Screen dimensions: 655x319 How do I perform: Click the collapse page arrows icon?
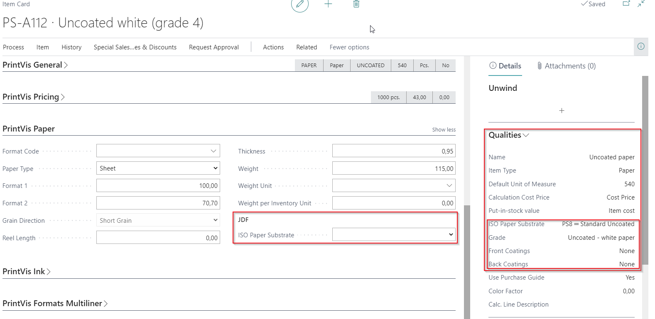641,4
